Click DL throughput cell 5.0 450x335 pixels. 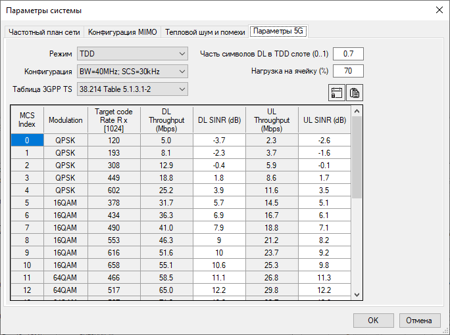point(166,140)
